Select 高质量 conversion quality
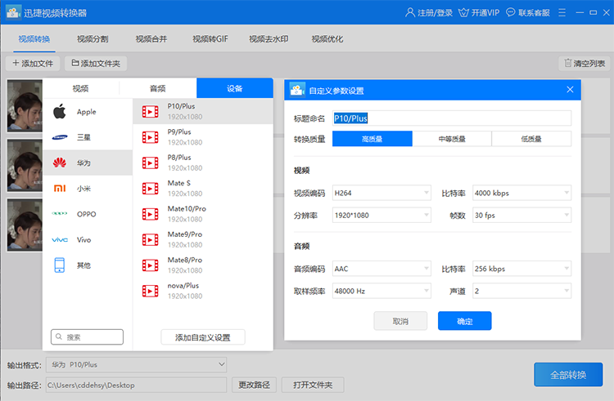Viewport: 614px width, 401px height. (372, 139)
